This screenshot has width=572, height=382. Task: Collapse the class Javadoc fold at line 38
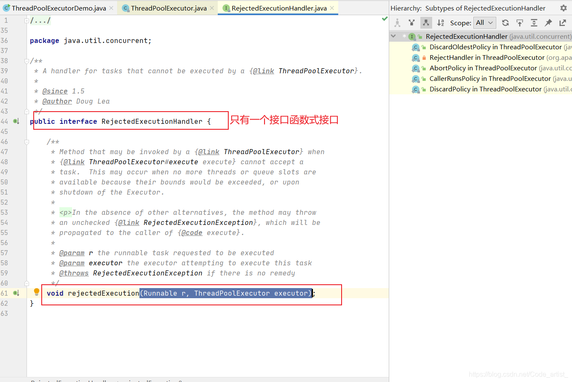pyautogui.click(x=27, y=61)
